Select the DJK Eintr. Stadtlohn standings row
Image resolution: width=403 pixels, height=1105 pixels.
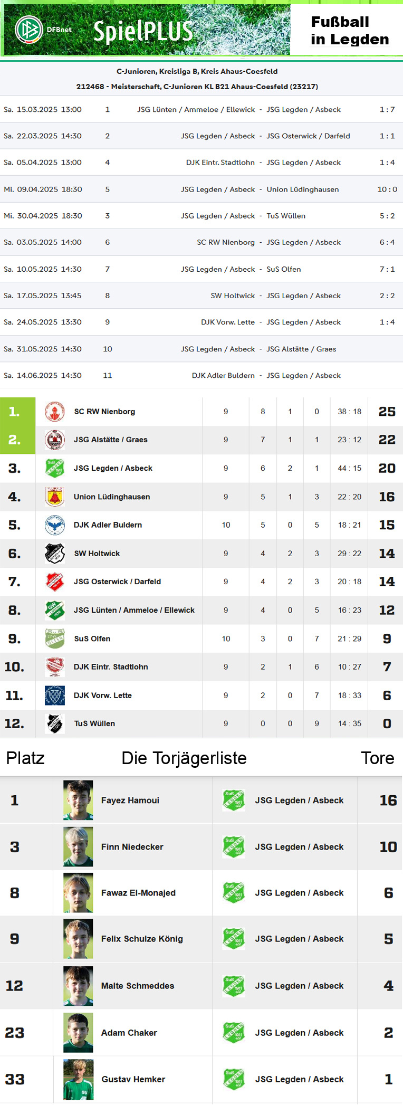pos(201,667)
